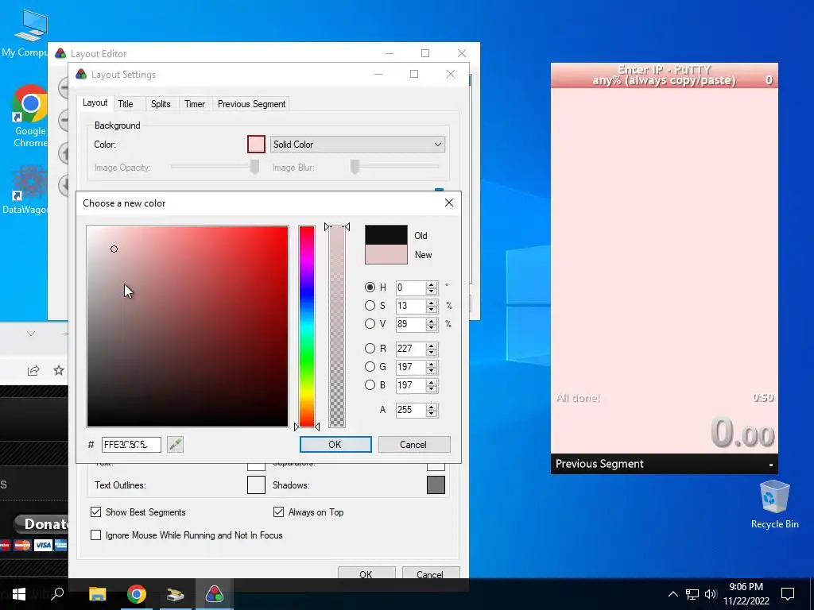Click the Shadows color swatch
The height and width of the screenshot is (610, 814).
click(436, 485)
